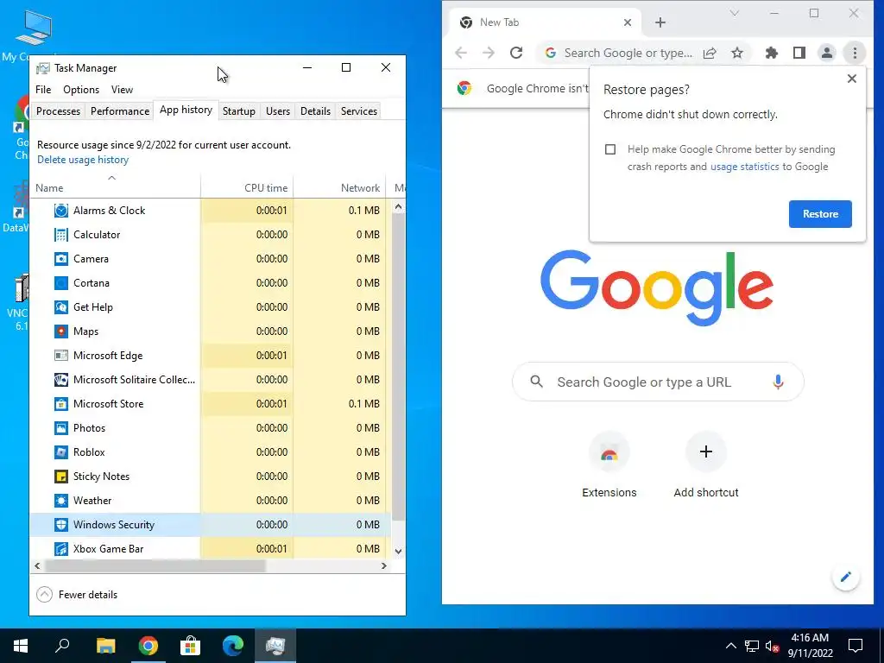Open Chrome tab search chevron
This screenshot has width=884, height=663.
(x=734, y=13)
